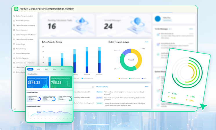Click the green platform logo icon
The width and height of the screenshot is (216, 130).
click(16, 9)
